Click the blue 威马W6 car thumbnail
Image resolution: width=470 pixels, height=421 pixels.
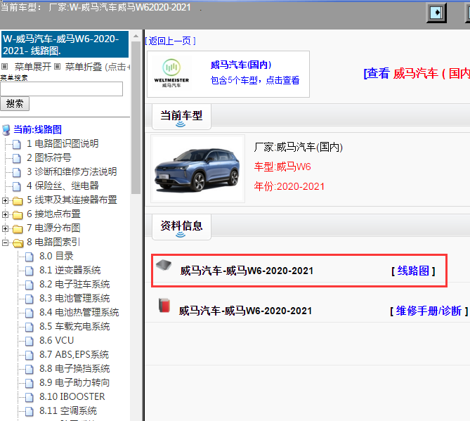pyautogui.click(x=197, y=169)
